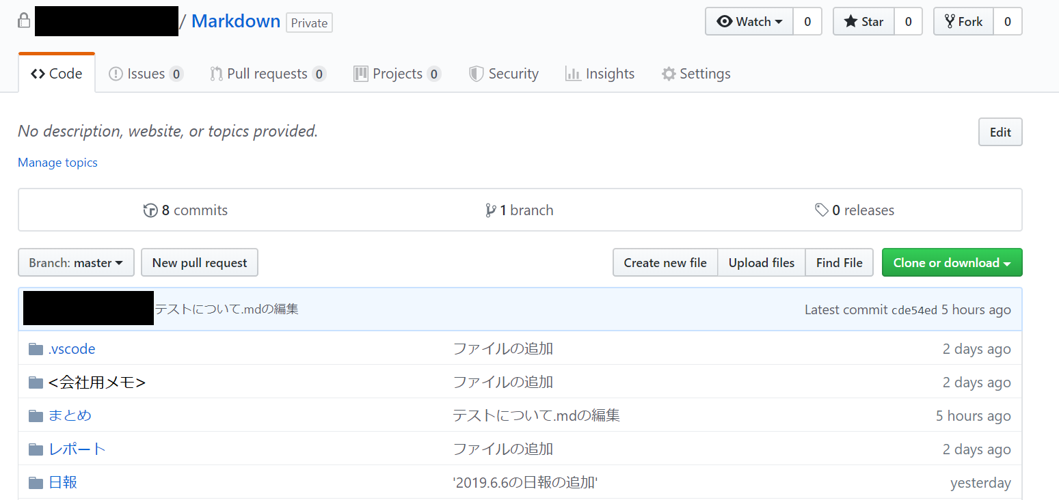Open the 日報 folder
This screenshot has width=1059, height=500.
pos(63,482)
